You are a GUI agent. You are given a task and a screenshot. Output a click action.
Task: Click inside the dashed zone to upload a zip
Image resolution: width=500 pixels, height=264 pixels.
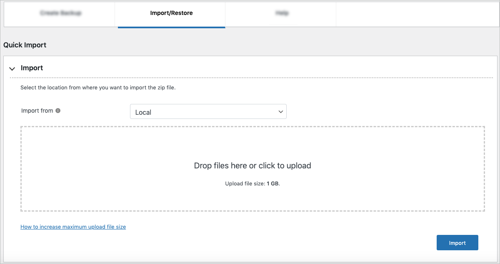[x=252, y=168]
